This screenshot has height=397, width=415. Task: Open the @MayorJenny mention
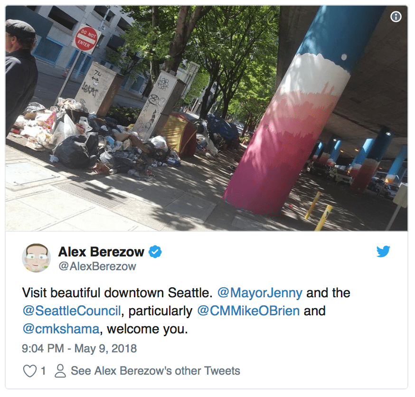click(260, 293)
